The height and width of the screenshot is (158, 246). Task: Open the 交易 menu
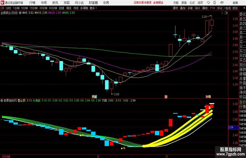pyautogui.click(x=106, y=3)
